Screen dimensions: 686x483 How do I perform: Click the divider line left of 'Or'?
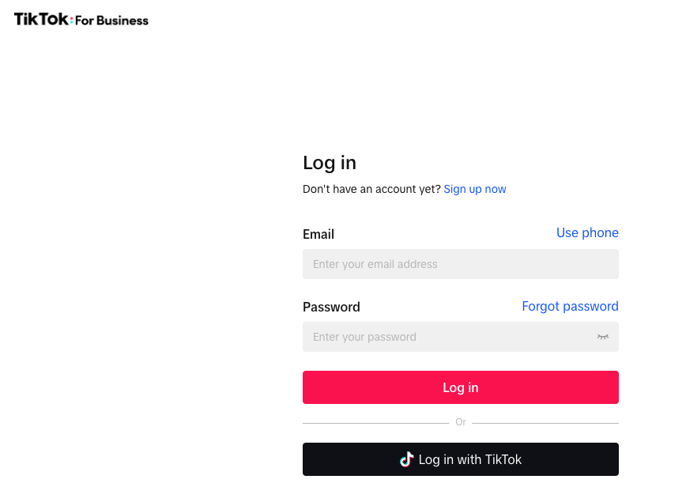pos(376,423)
